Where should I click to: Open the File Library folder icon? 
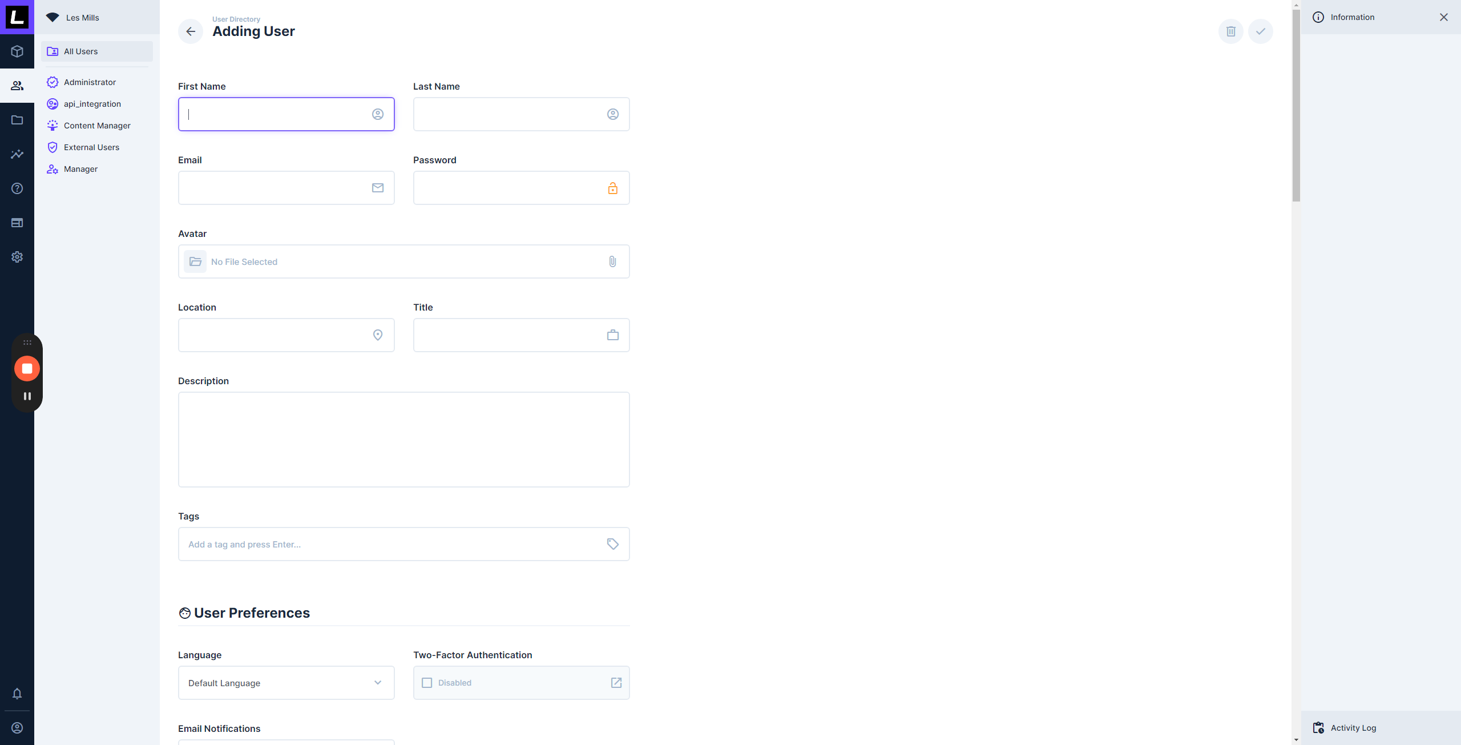pyautogui.click(x=17, y=120)
